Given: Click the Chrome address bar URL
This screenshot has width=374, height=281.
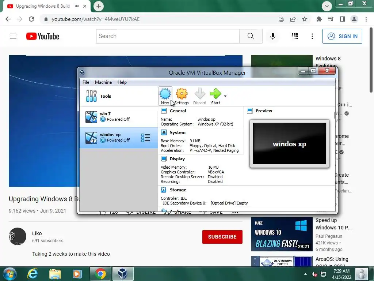Looking at the screenshot, I should click(95, 19).
